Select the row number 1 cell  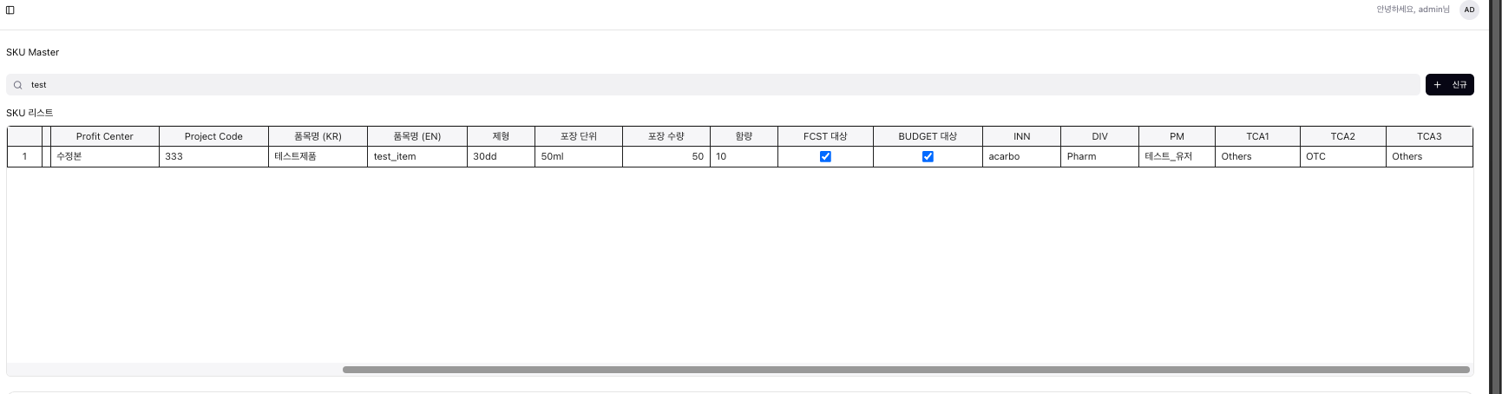tap(24, 157)
